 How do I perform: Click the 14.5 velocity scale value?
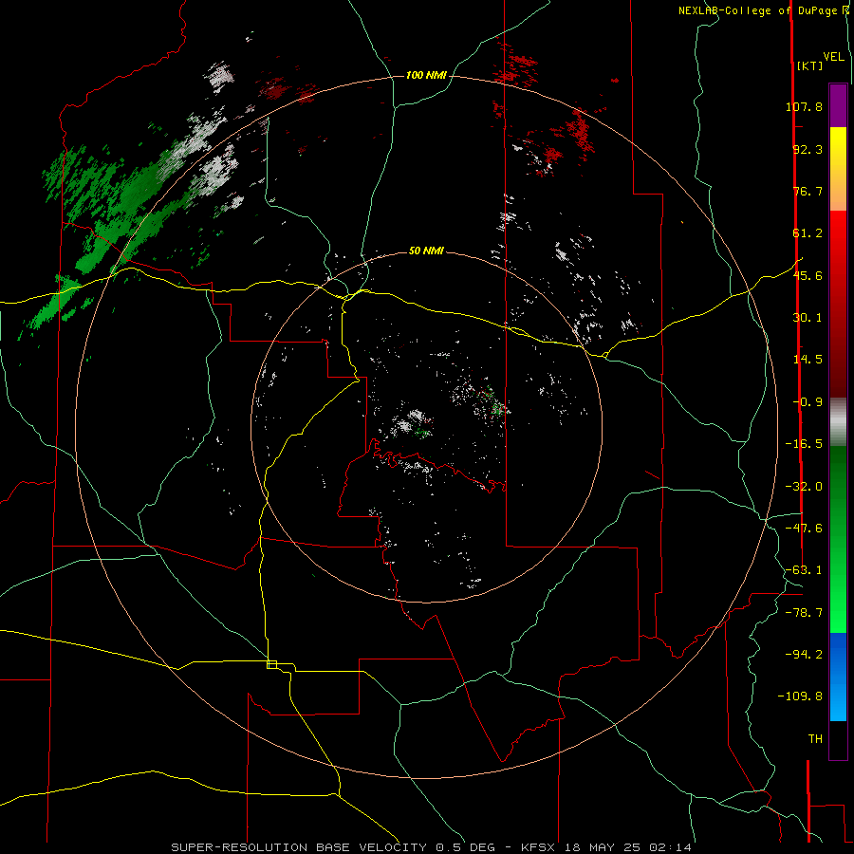point(808,360)
